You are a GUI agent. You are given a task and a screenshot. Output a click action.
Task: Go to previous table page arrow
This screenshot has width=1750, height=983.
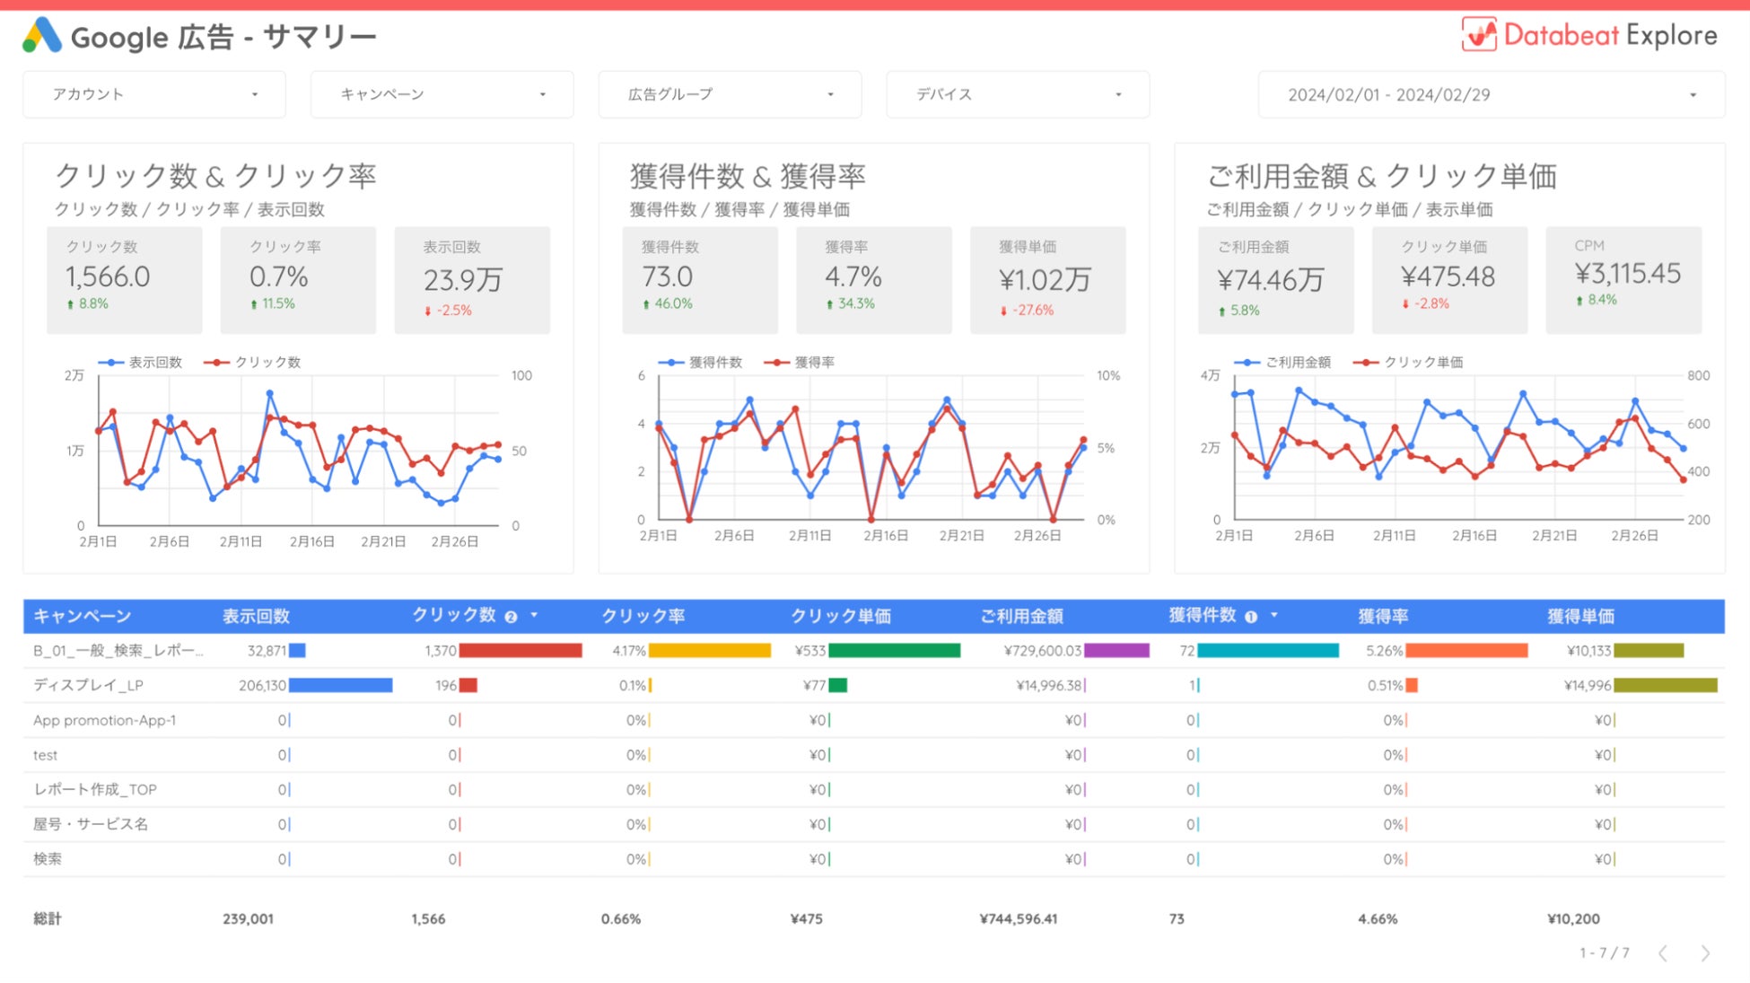tap(1663, 953)
